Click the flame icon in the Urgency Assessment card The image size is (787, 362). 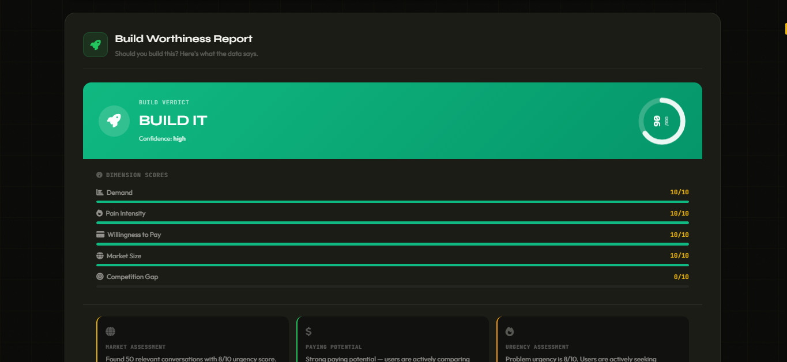pos(510,331)
